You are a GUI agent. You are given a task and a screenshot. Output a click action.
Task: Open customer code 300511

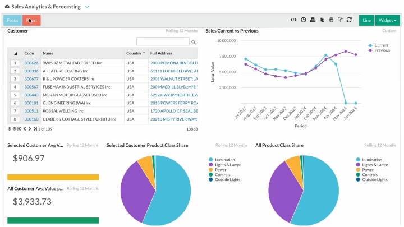[31, 111]
